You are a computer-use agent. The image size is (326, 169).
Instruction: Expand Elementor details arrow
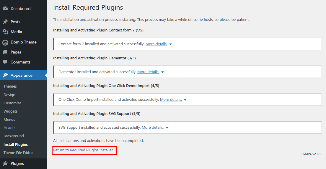pos(163,72)
